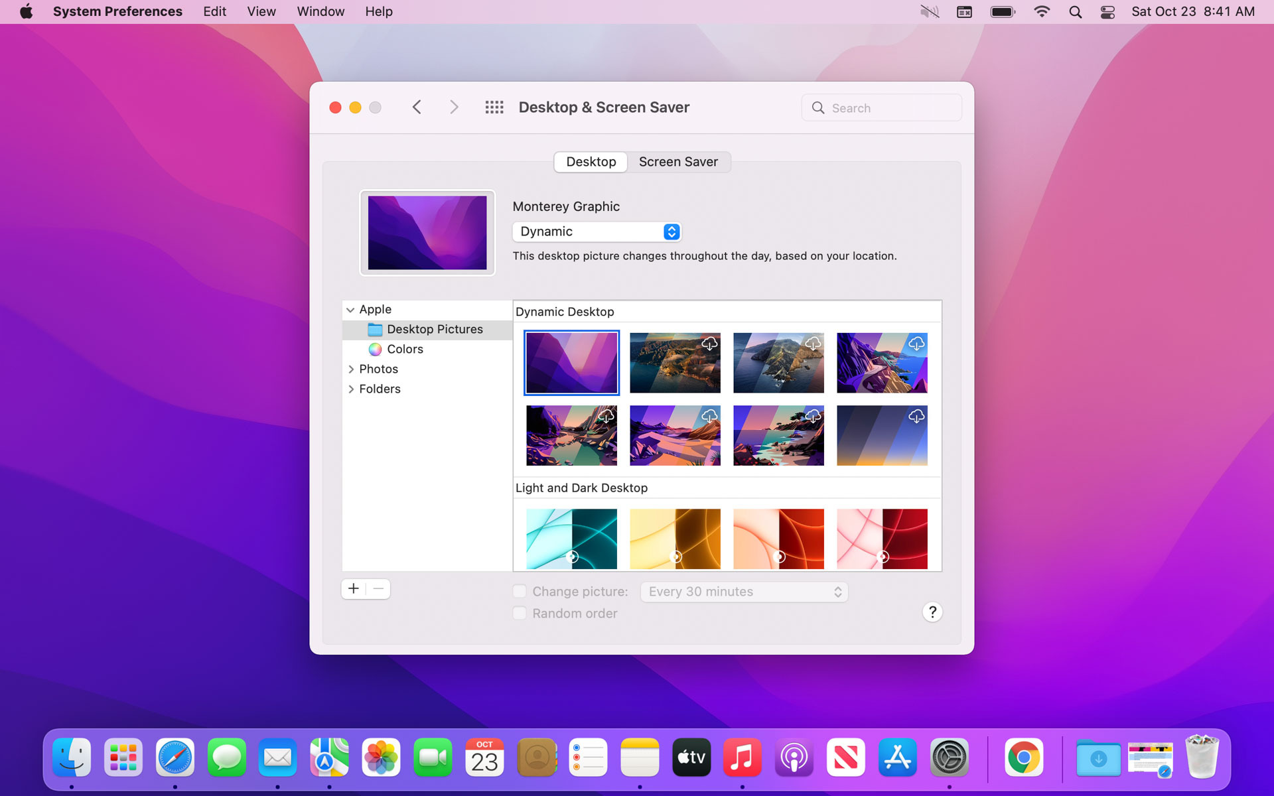Viewport: 1274px width, 796px height.
Task: Open the Desktop Pictures folder in sidebar
Action: click(x=434, y=328)
